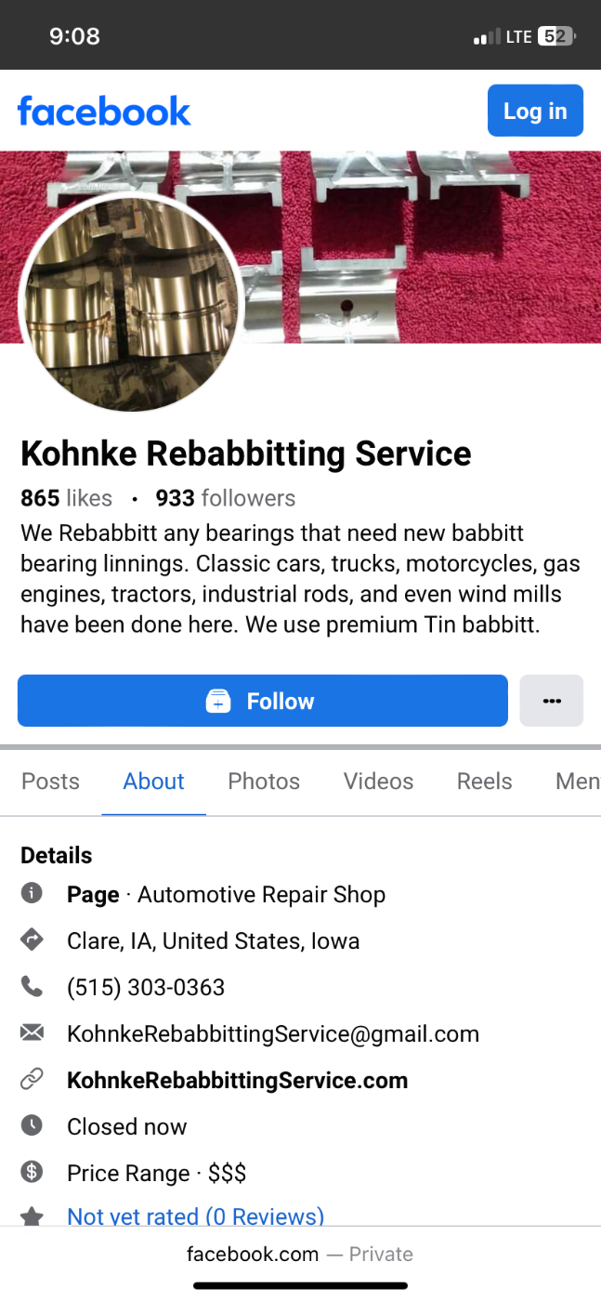Screen dimensions: 601x1301
Task: Switch to the Posts tab
Action: tap(50, 782)
